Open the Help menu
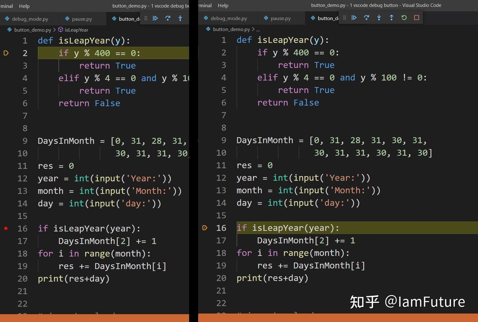This screenshot has height=322, width=478. [x=24, y=6]
